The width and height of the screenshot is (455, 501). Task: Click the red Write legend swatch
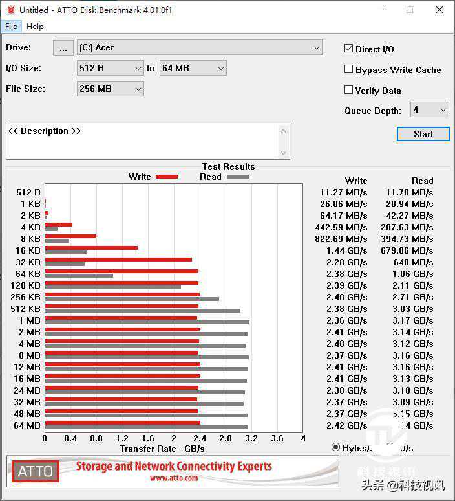click(167, 177)
